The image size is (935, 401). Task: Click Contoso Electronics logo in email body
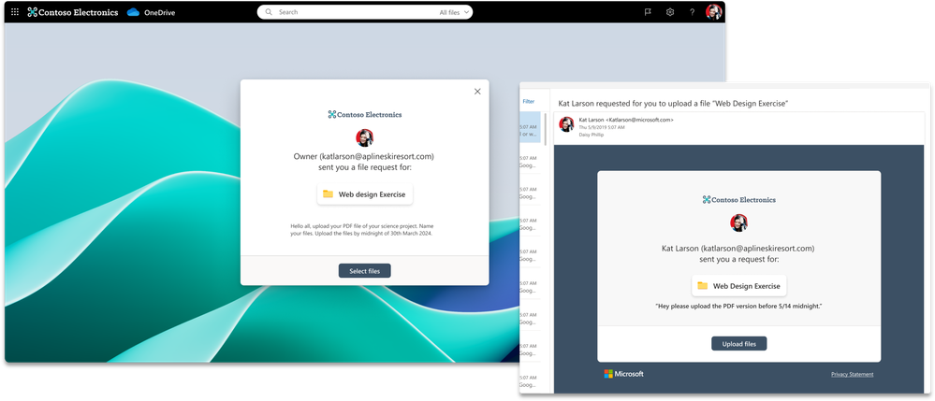[738, 200]
